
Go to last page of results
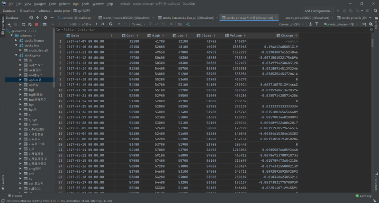[102, 24]
